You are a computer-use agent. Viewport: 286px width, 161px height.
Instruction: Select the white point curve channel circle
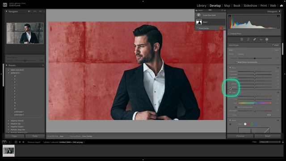tap(245, 124)
